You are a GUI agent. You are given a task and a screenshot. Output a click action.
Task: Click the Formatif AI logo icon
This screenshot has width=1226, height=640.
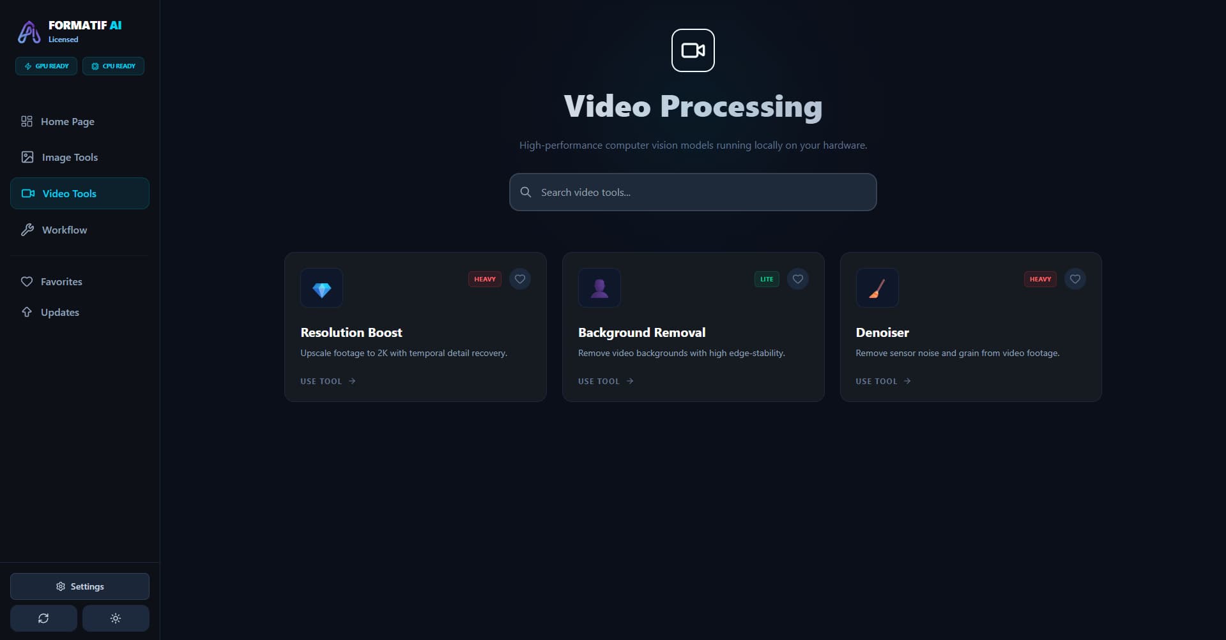click(29, 32)
